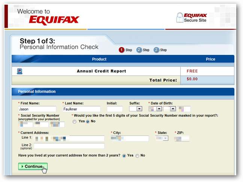Screen dimensions: 243x182
Task: Click the first Social Security Number box
Action: click(25, 124)
